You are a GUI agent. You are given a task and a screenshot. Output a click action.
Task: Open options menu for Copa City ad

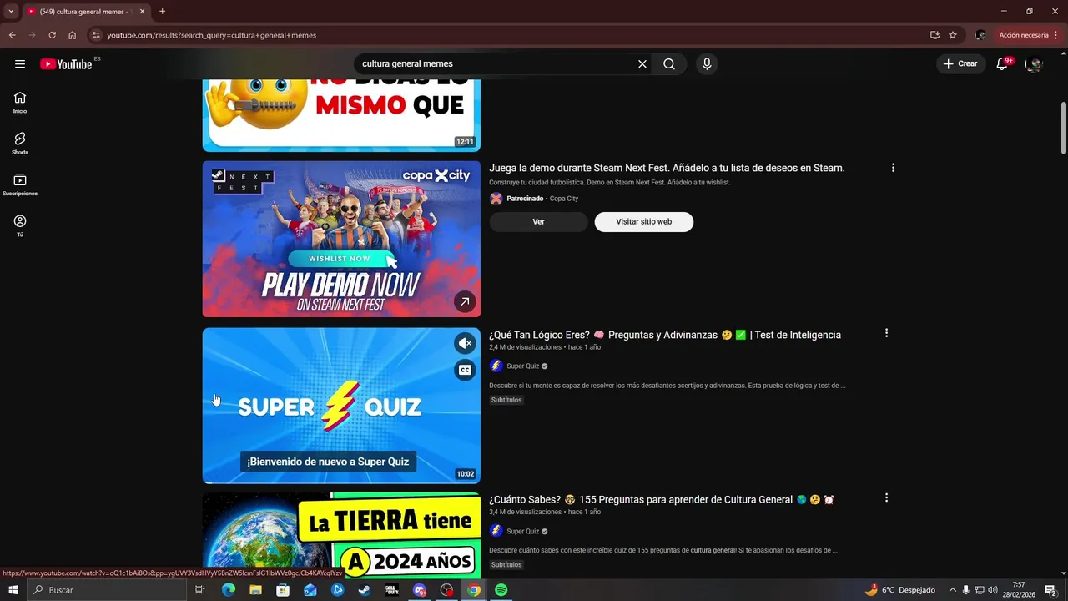pyautogui.click(x=893, y=168)
